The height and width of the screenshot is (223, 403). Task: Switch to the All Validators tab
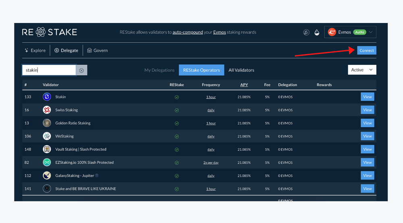[241, 70]
